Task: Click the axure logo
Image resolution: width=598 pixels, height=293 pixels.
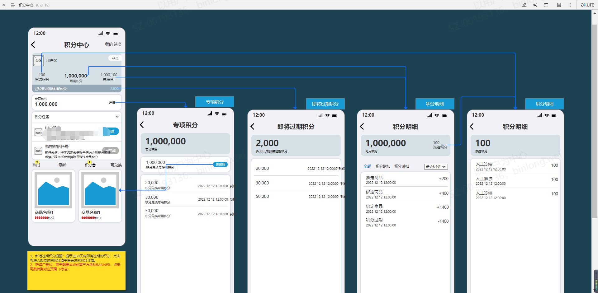Action: [587, 5]
